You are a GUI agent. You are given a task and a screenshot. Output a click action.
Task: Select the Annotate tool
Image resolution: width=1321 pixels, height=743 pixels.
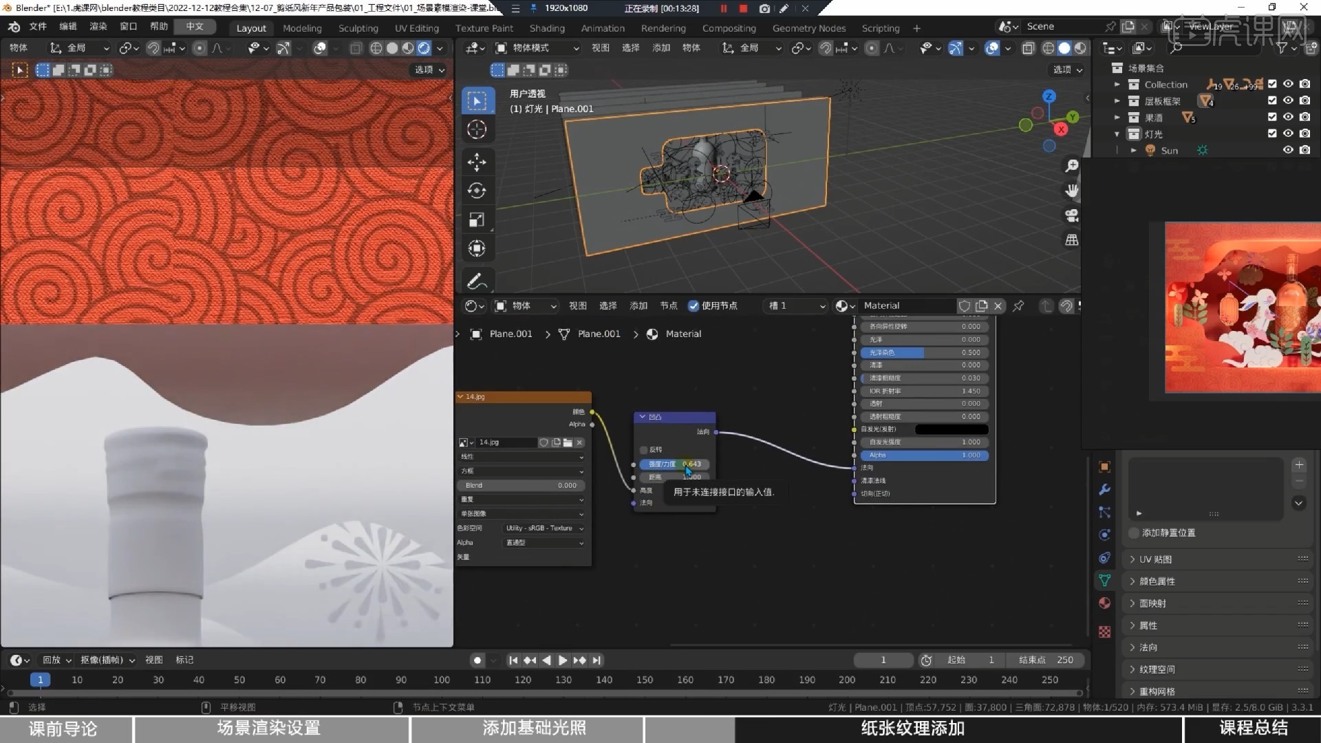click(x=477, y=281)
